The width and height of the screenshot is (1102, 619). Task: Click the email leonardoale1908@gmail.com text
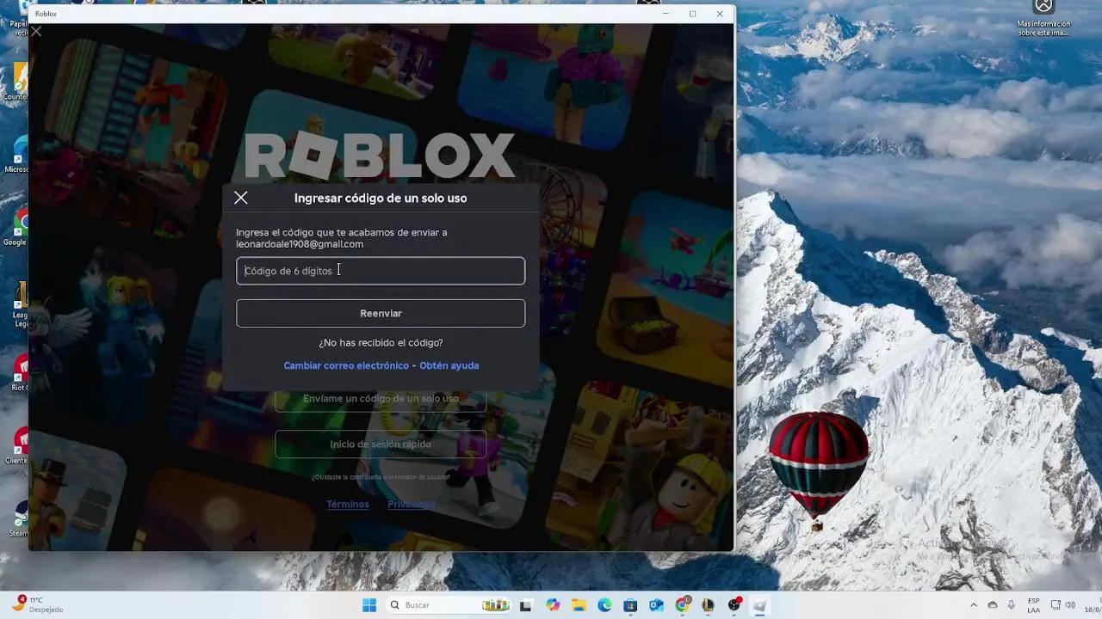pyautogui.click(x=300, y=244)
